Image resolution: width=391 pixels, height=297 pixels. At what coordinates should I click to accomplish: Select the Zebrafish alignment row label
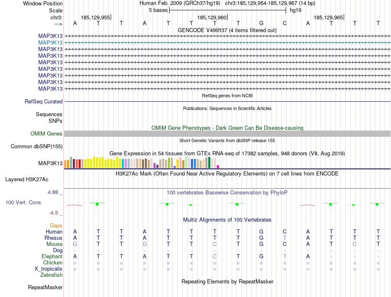(51, 275)
